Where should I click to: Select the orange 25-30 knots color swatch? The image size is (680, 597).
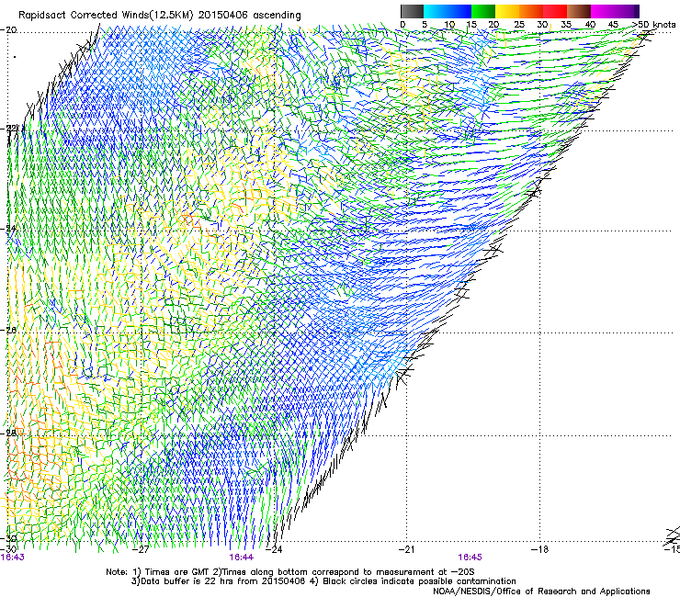click(531, 11)
